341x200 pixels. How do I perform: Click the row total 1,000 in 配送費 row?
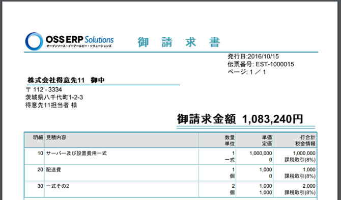pos(309,170)
